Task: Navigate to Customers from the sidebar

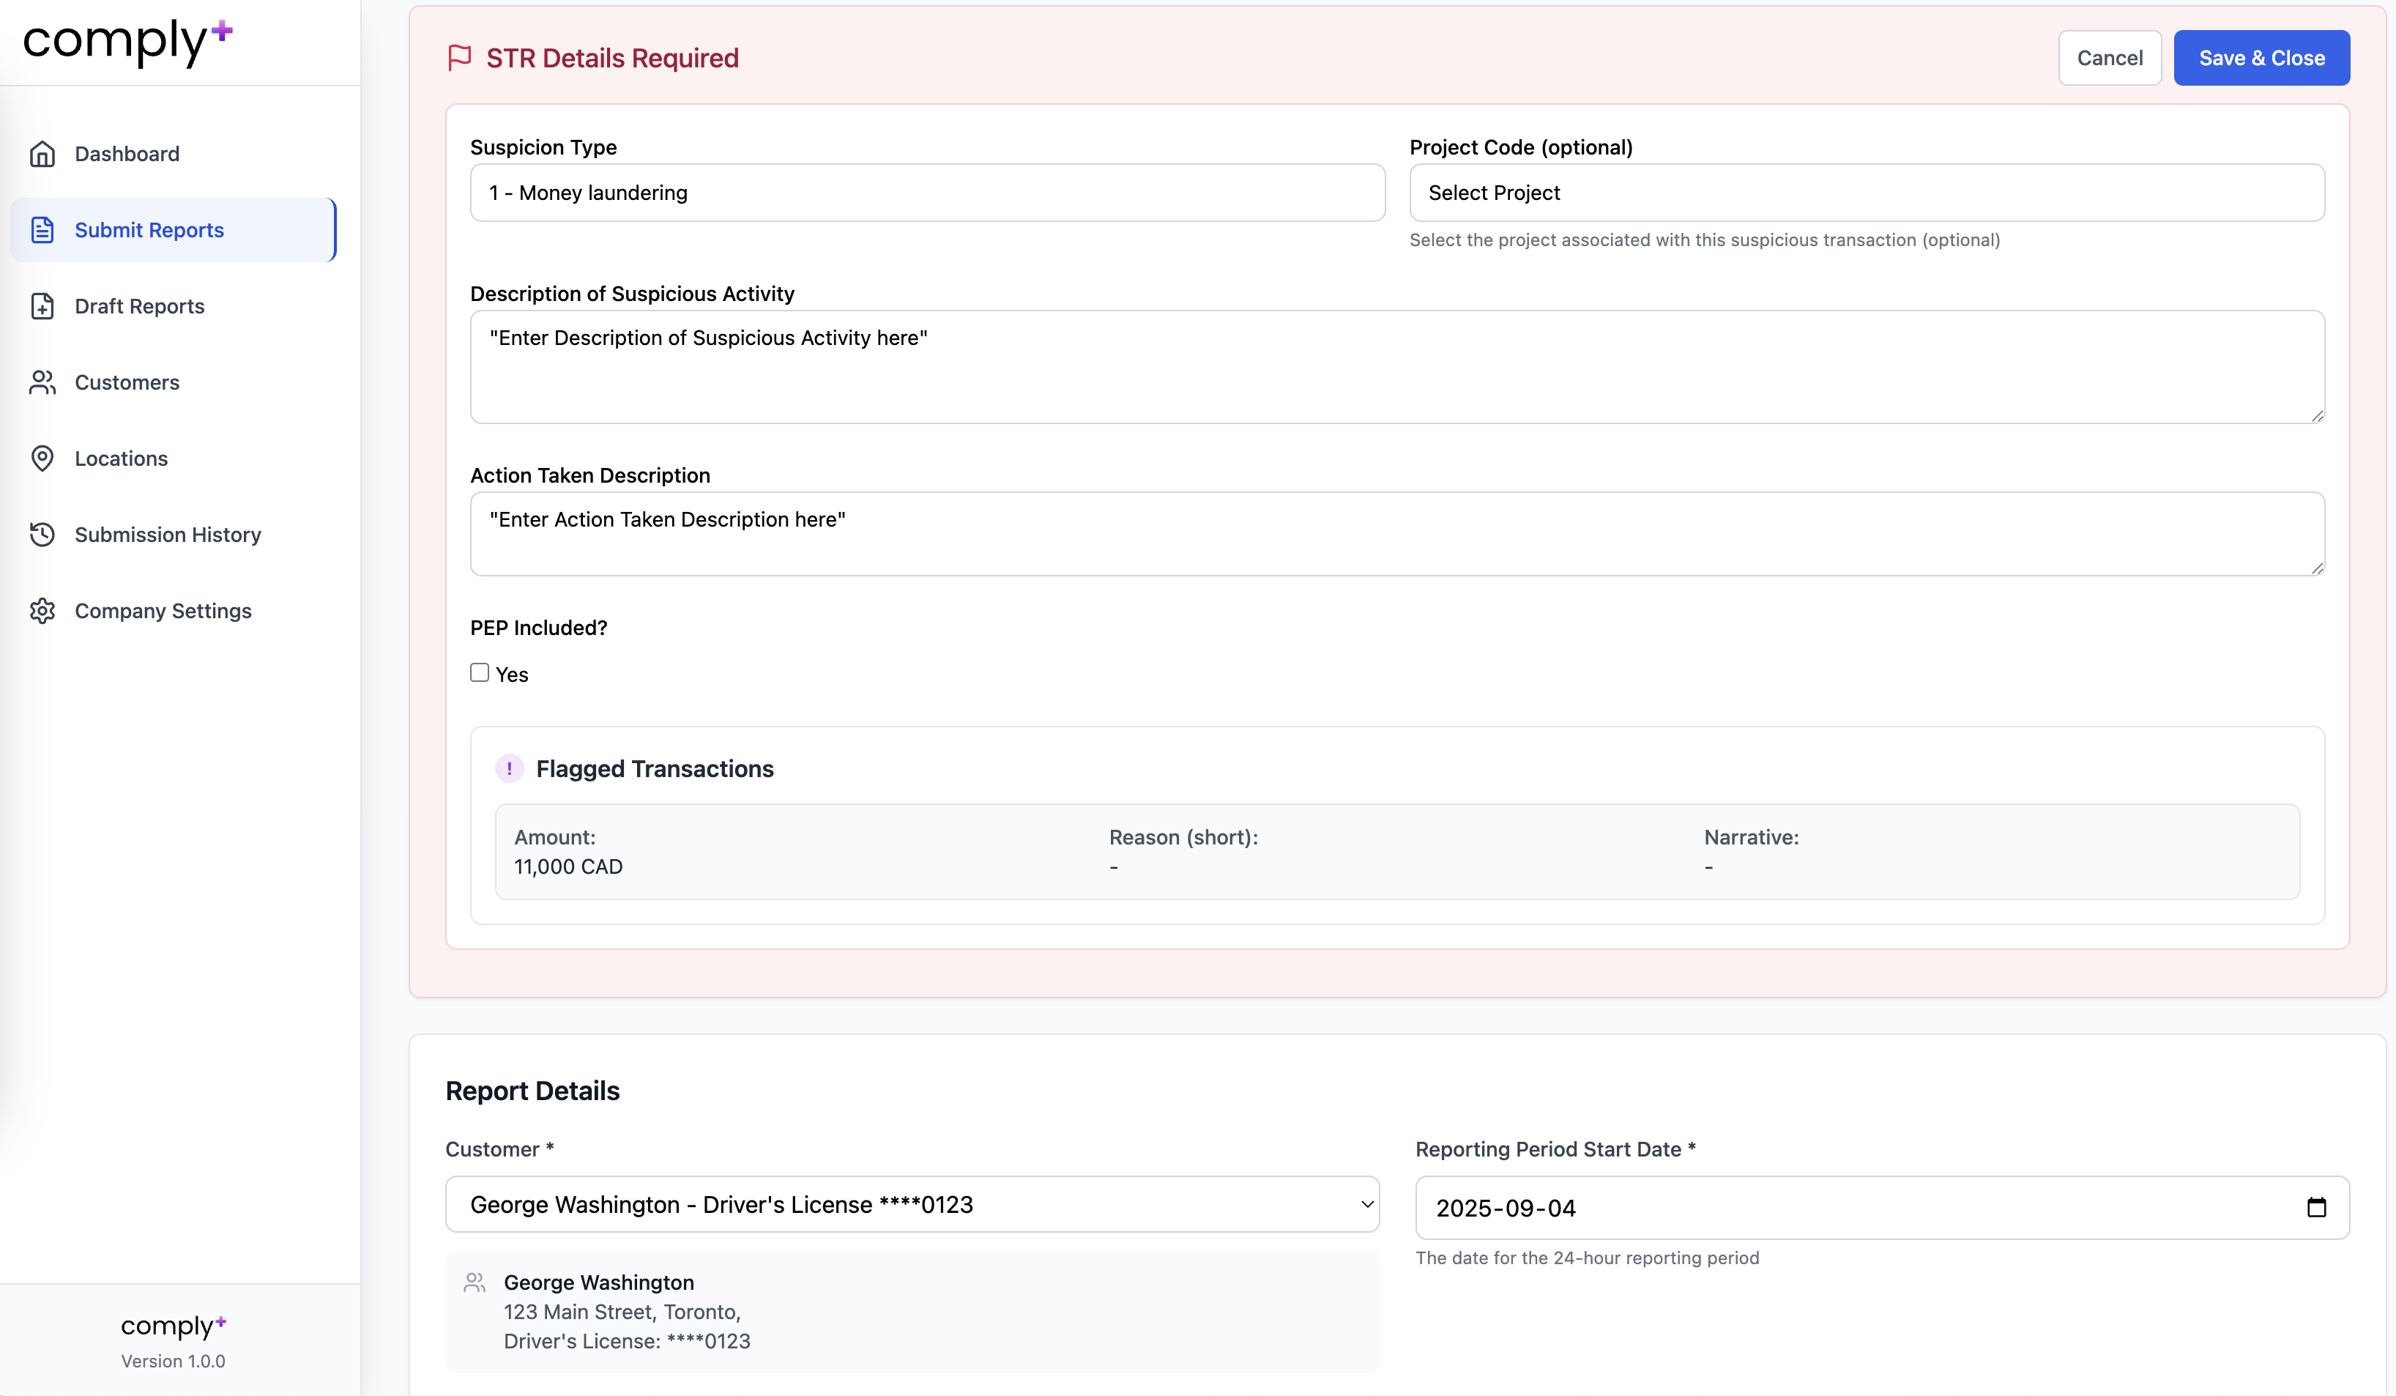Action: pos(127,382)
